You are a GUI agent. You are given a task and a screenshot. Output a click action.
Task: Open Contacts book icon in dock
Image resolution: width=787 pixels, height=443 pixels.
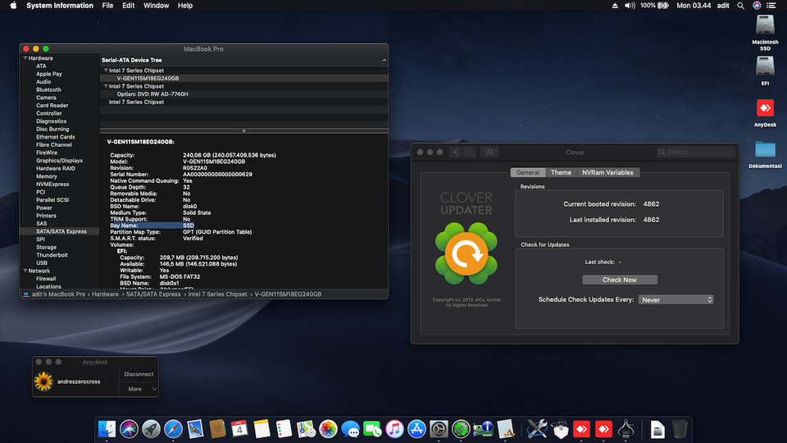point(217,429)
